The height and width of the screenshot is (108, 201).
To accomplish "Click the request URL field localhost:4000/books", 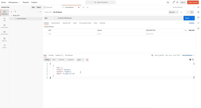I will coord(120,18).
